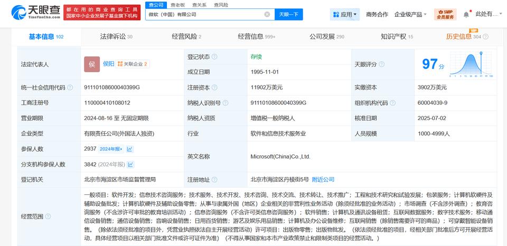507x246 pixels.
Task: View the 天眼评分 distribution chart
Action: point(471,64)
